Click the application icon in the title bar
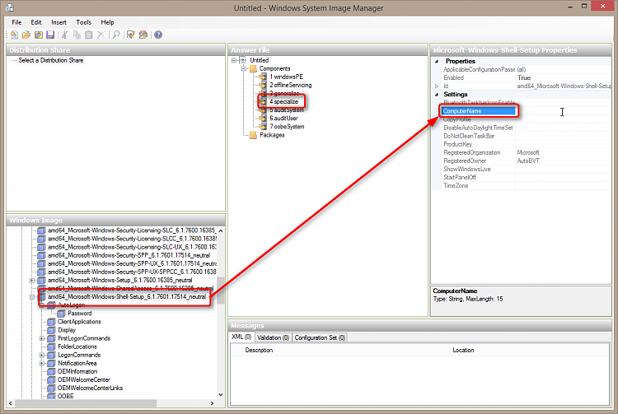This screenshot has height=414, width=618. (x=10, y=7)
